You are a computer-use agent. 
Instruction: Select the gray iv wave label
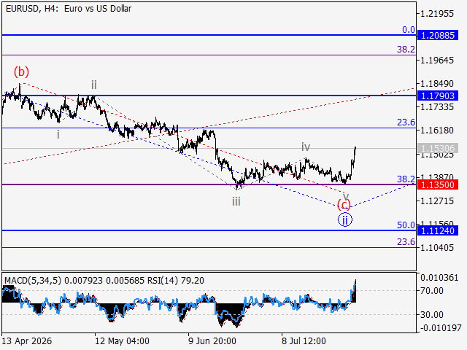point(306,147)
